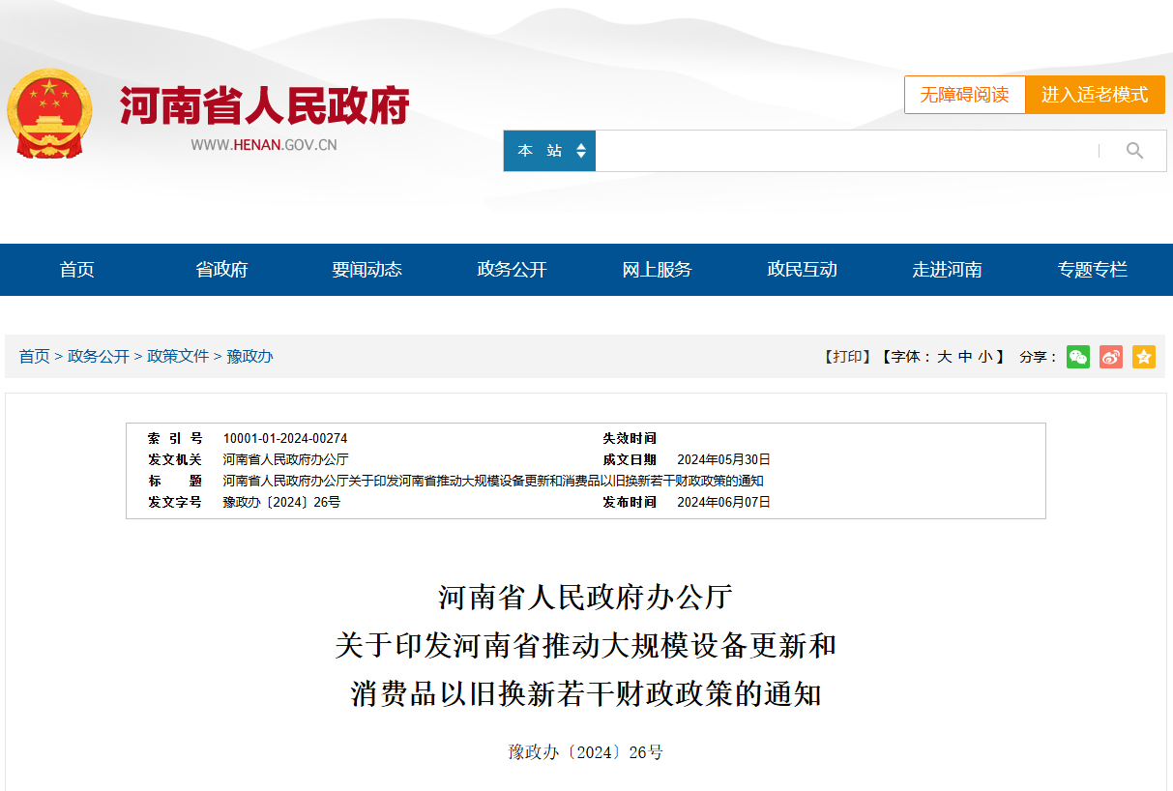
Task: Click the 无障碍阅读 button
Action: click(x=964, y=95)
